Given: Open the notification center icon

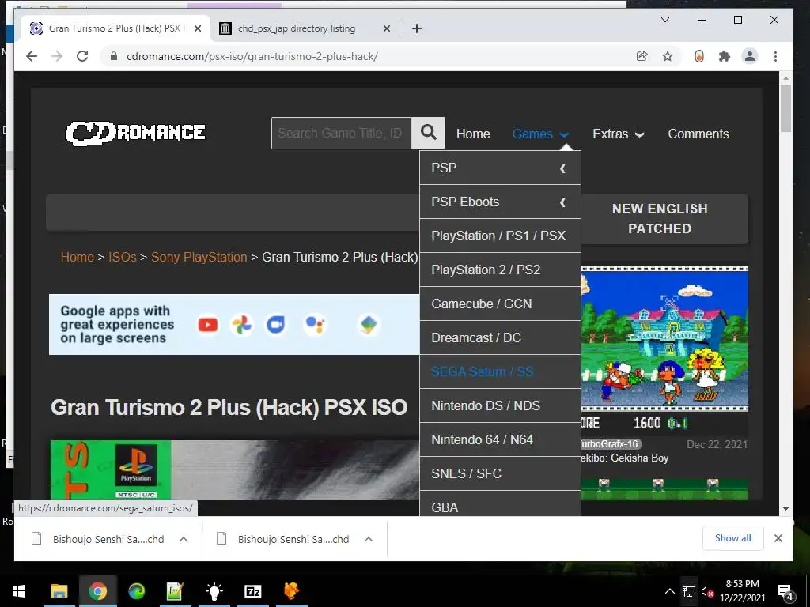Looking at the screenshot, I should coord(785,592).
